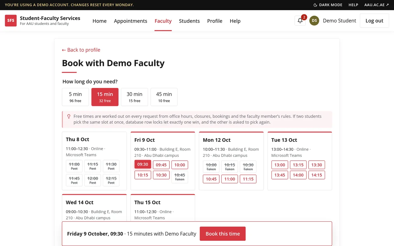Viewport: 394px width, 246px height.
Task: Pick the 09:45 slot on Friday
Action: coord(161,165)
